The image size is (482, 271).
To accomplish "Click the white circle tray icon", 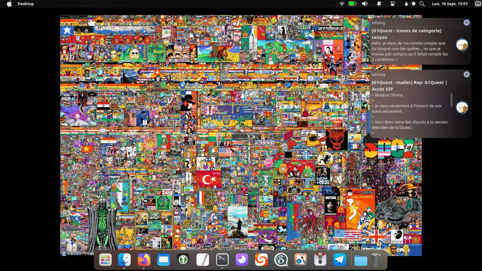I will (x=413, y=4).
